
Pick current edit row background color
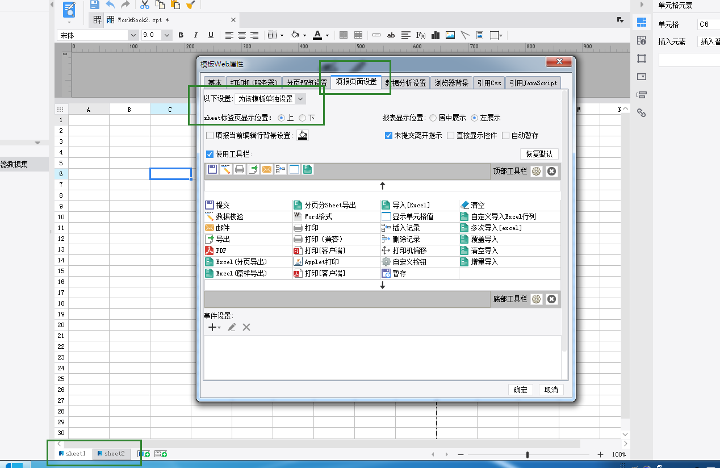[303, 135]
